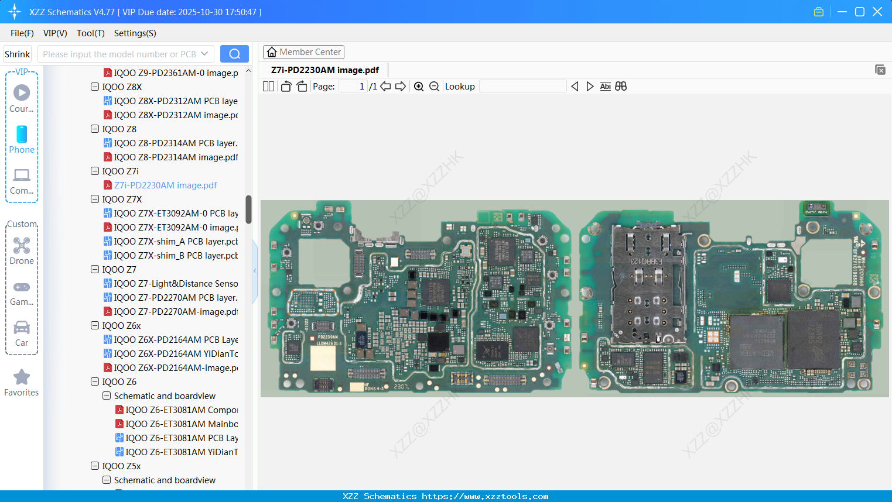Collapse the IQOO Z6x tree node
The image size is (892, 502).
point(95,326)
